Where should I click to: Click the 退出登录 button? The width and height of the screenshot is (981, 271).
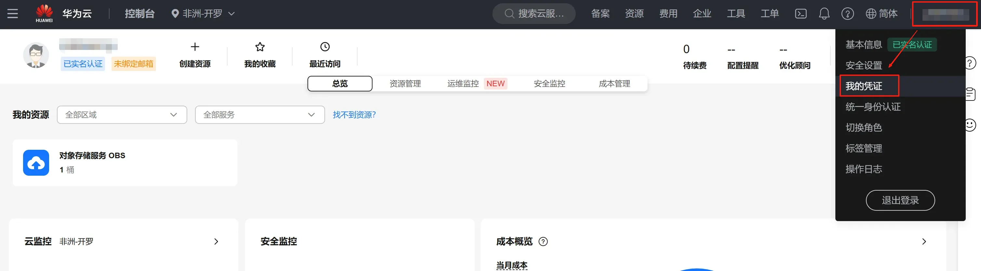click(x=900, y=200)
